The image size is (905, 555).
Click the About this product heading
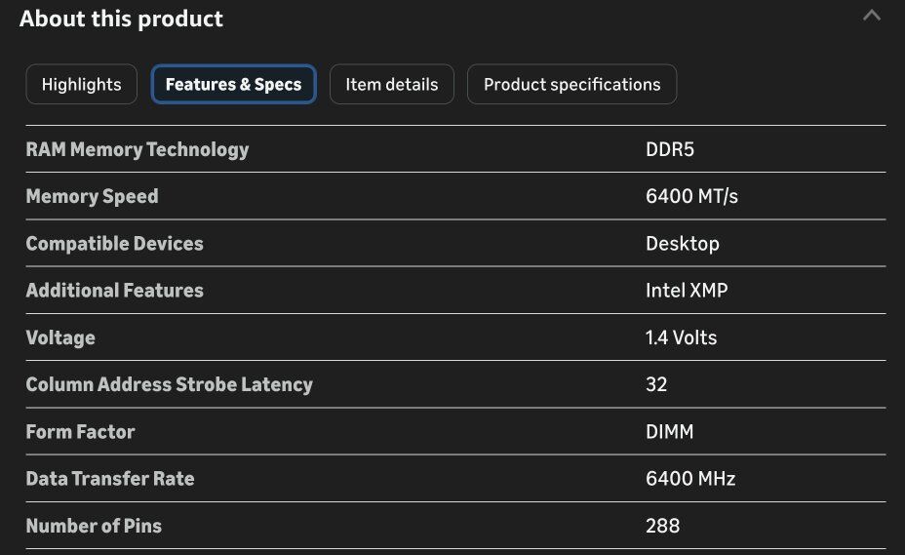[x=121, y=19]
